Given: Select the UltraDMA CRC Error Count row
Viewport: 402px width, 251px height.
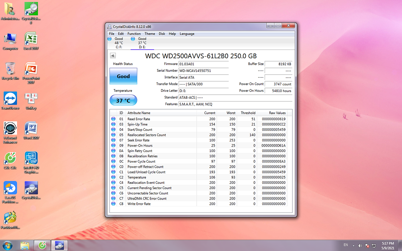Looking at the screenshot, I should pyautogui.click(x=199, y=198).
